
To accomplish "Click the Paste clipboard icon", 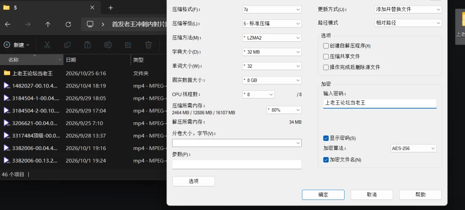I will pos(87,45).
